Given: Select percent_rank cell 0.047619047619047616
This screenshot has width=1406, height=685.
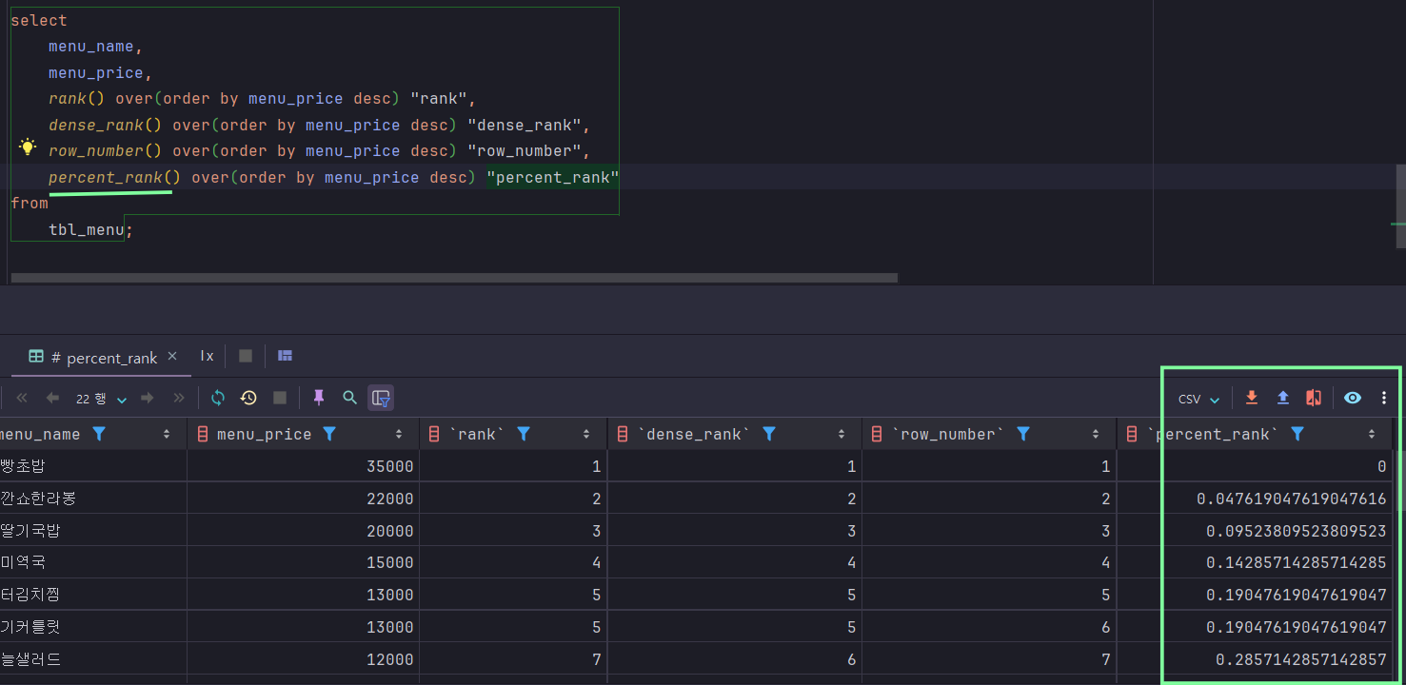Looking at the screenshot, I should (1255, 499).
